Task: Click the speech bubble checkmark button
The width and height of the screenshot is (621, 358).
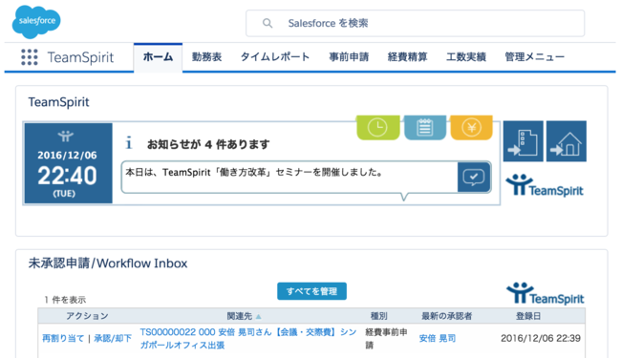Action: [474, 178]
